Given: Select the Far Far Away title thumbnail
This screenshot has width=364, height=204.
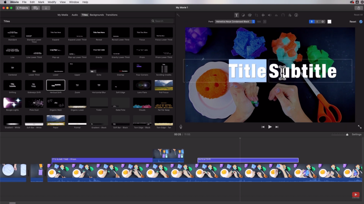Looking at the screenshot, I should pos(164,103).
